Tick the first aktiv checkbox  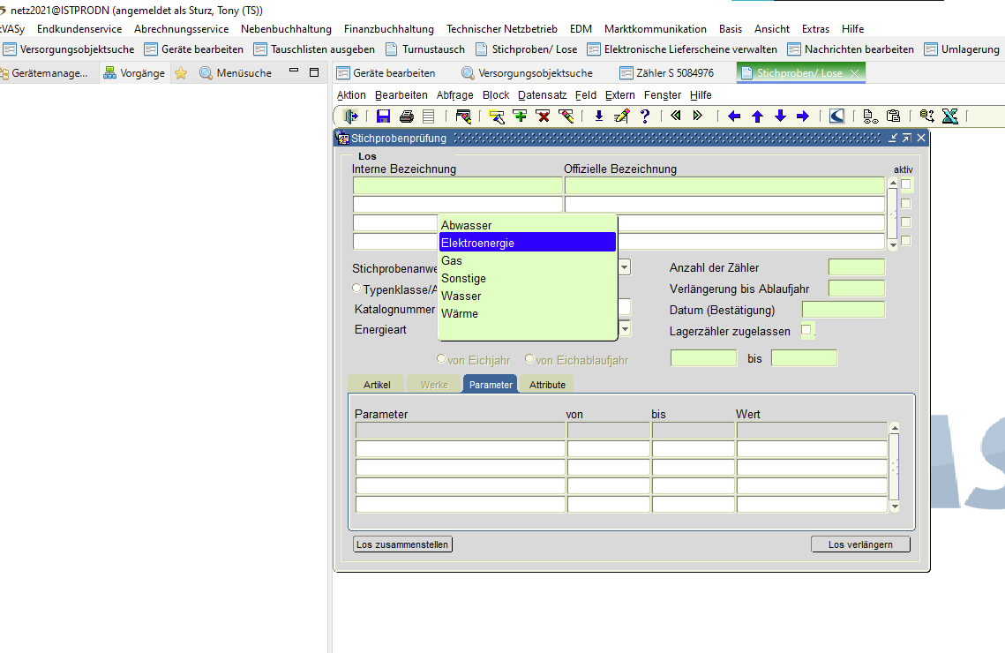point(906,184)
